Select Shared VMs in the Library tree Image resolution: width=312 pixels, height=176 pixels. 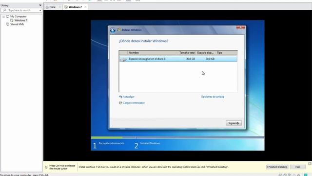coord(17,24)
